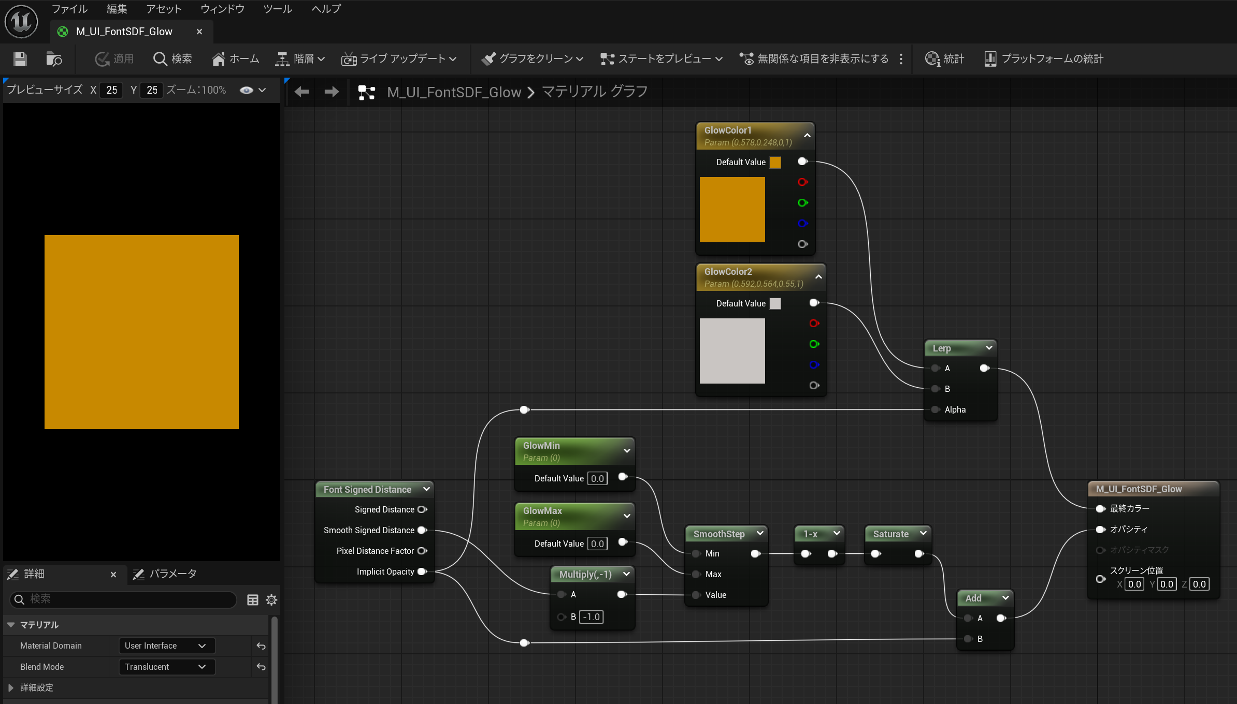Image resolution: width=1237 pixels, height=704 pixels.
Task: Switch to the パラメータ (Parameters) tab
Action: [166, 574]
